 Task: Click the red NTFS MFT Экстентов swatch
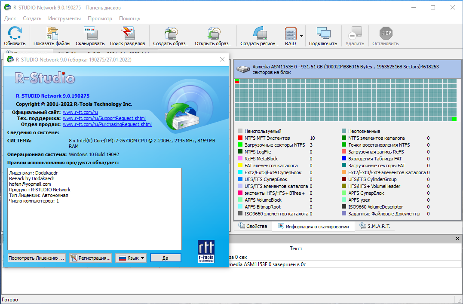[240, 138]
